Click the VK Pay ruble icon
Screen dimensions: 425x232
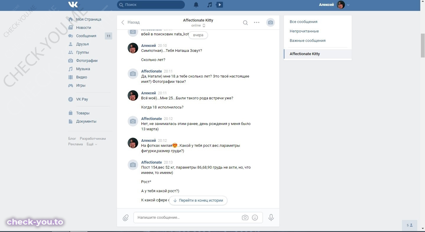click(71, 99)
